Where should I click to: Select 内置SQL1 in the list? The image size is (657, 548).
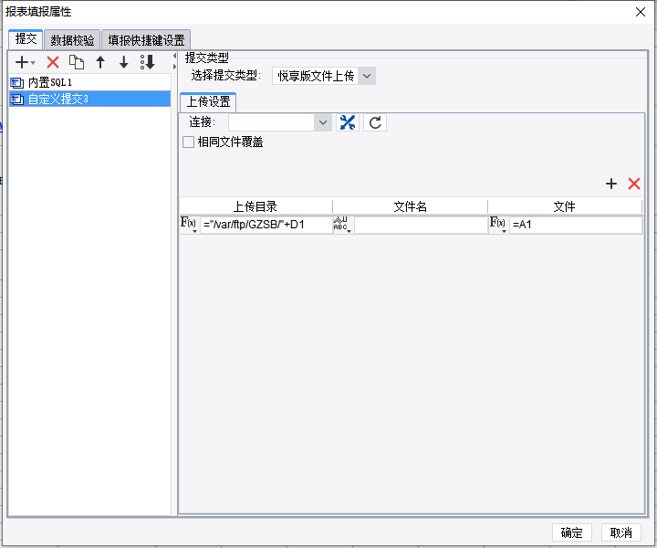pyautogui.click(x=89, y=82)
